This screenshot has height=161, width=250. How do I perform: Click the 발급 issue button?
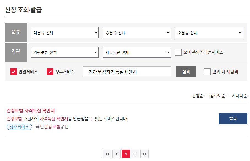(233, 118)
